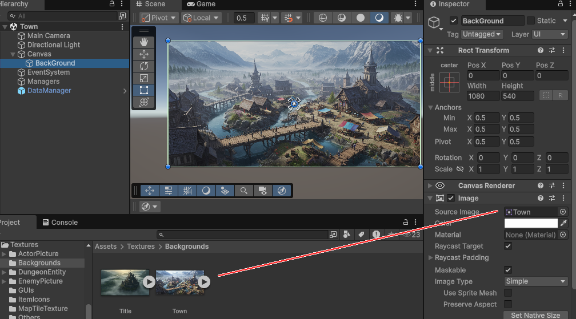
Task: Click the Set Native Size button
Action: pos(535,315)
